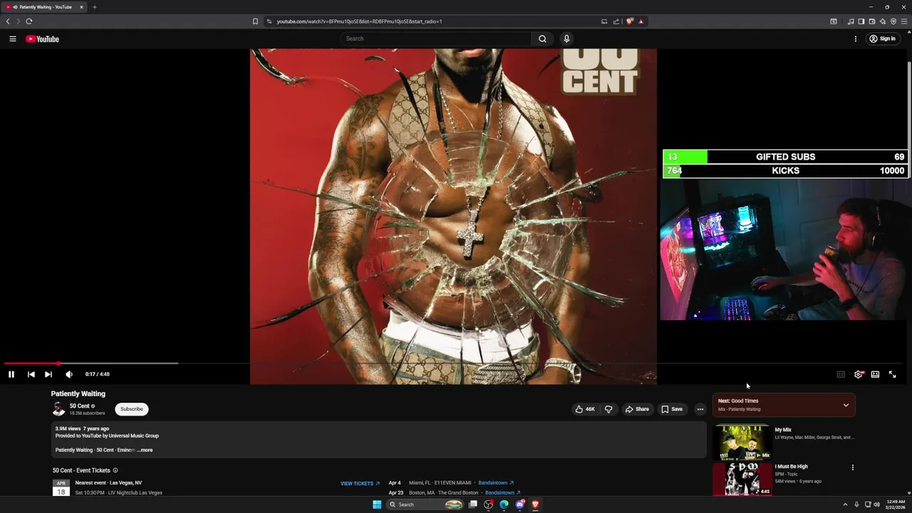Show hidden system tray icons
The width and height of the screenshot is (912, 513).
click(x=846, y=504)
